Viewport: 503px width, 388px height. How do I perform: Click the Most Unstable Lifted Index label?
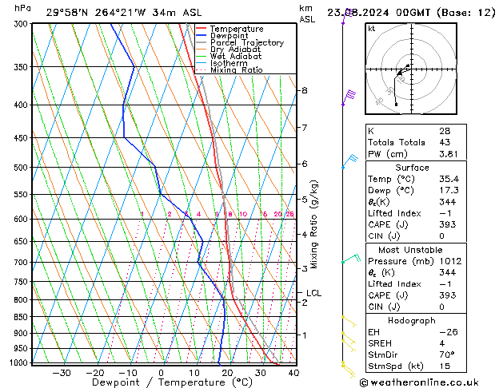tap(394, 284)
